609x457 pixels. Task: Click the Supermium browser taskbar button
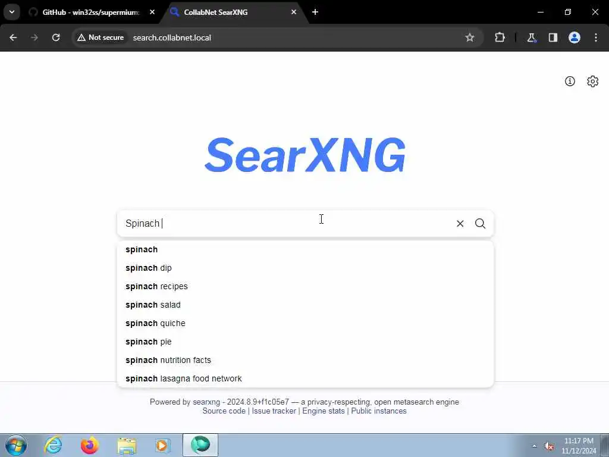200,445
